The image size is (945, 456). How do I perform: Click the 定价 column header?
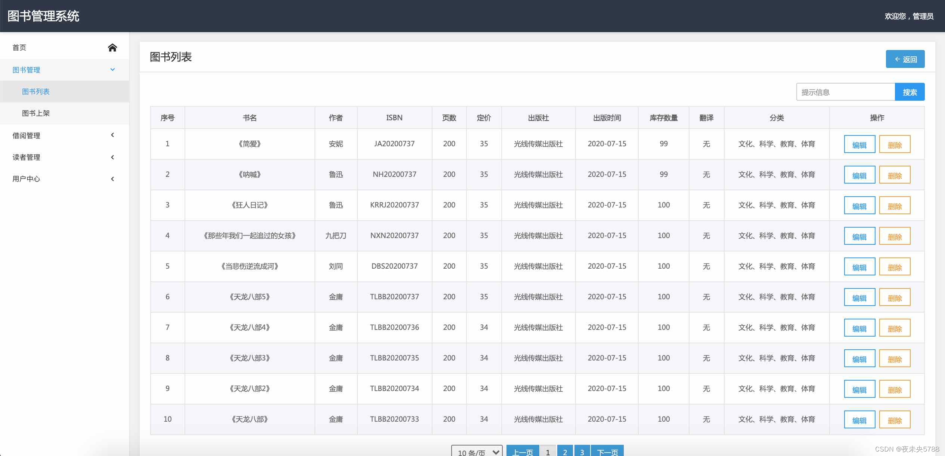pyautogui.click(x=484, y=118)
